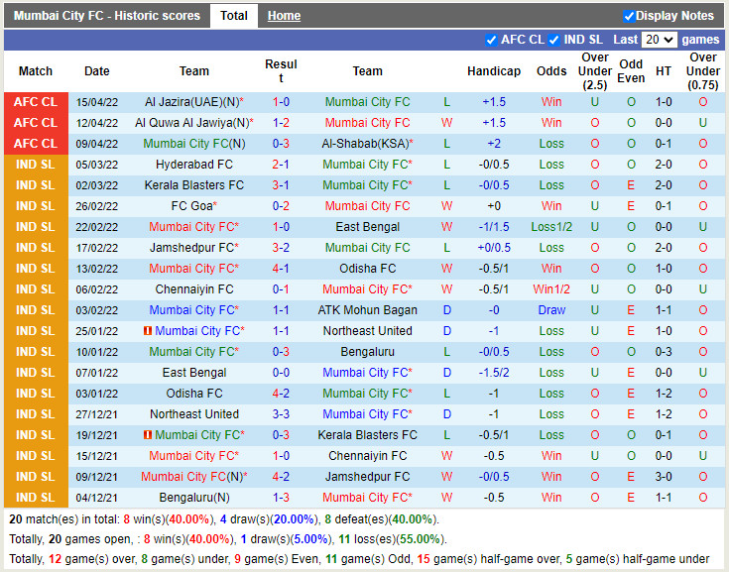The width and height of the screenshot is (729, 572).
Task: Click HT score 0-3 on 10/01/22 row
Action: pyautogui.click(x=664, y=352)
